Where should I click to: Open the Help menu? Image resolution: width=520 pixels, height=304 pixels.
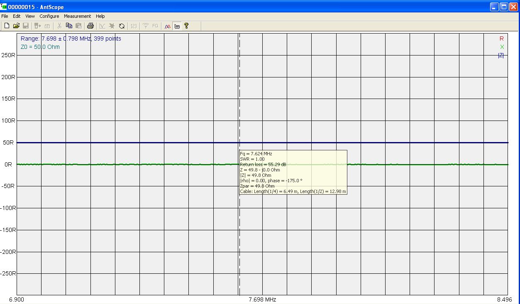coord(100,16)
